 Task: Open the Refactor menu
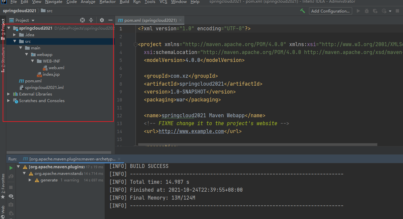(108, 2)
